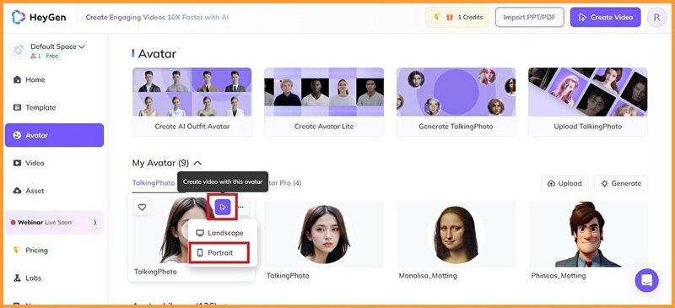The width and height of the screenshot is (675, 308).
Task: Click the Default Space workspace icon
Action: pos(18,51)
